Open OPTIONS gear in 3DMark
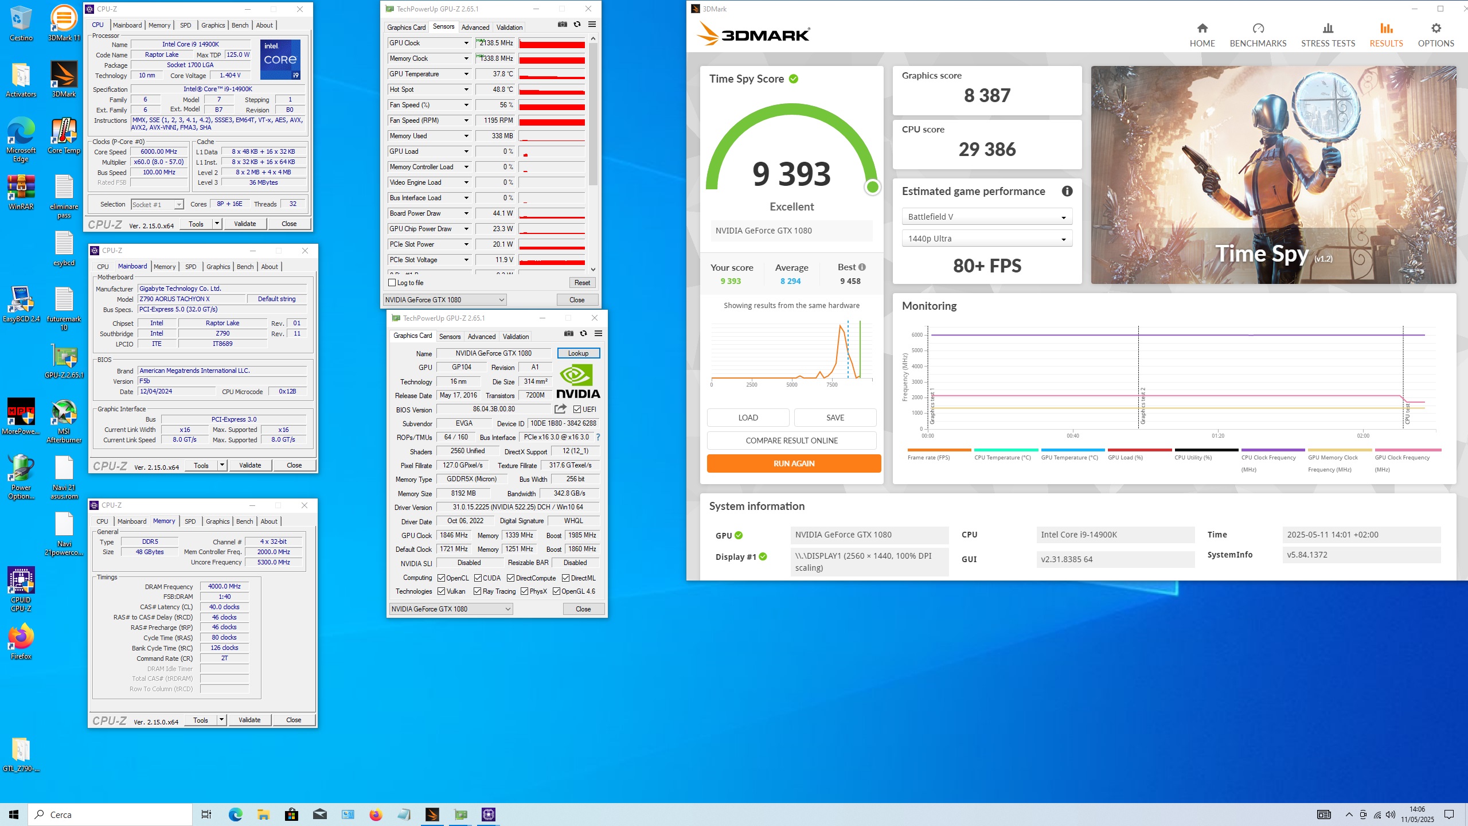 (x=1435, y=28)
